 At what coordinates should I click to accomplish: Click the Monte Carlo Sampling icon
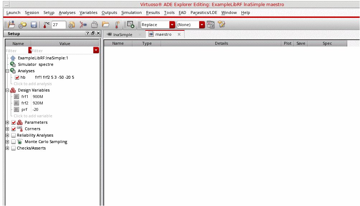(20, 142)
